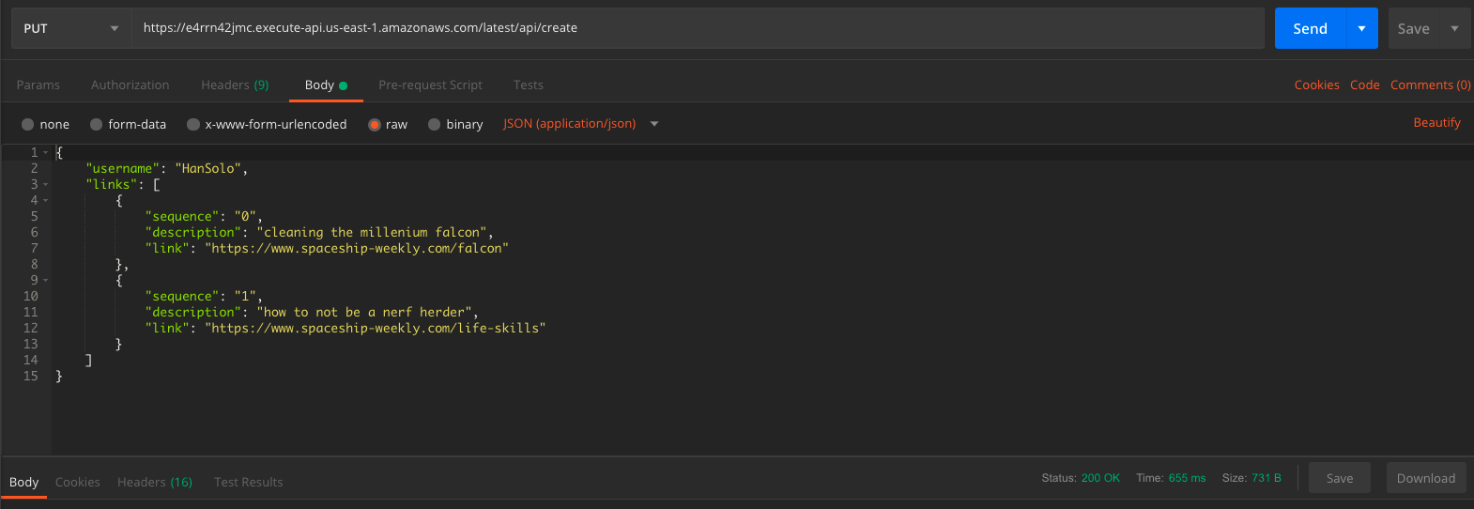Click the blue Send button
The width and height of the screenshot is (1474, 509).
[x=1310, y=28]
